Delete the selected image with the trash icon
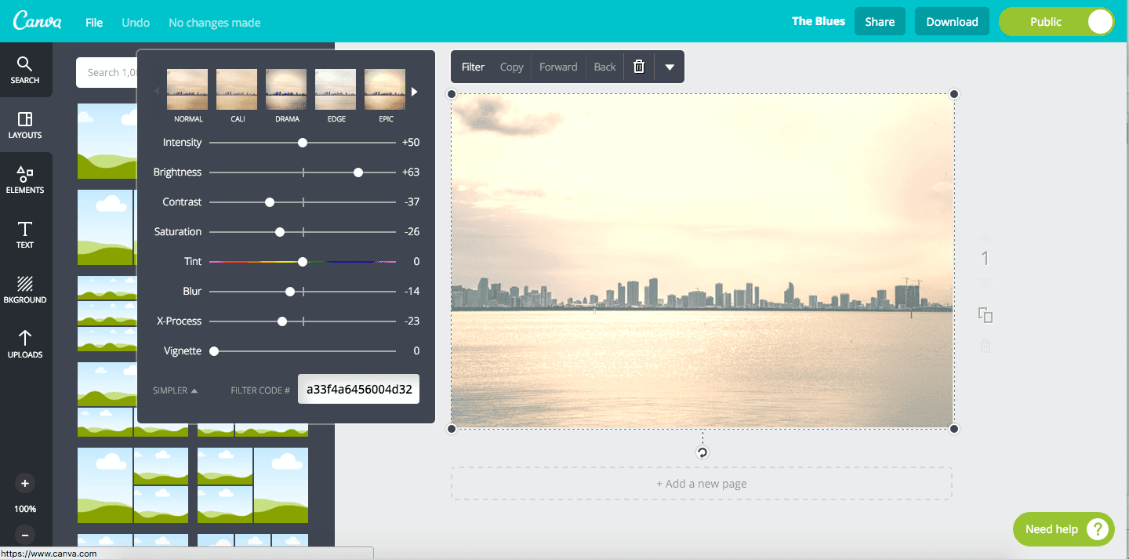The image size is (1129, 559). pos(639,67)
